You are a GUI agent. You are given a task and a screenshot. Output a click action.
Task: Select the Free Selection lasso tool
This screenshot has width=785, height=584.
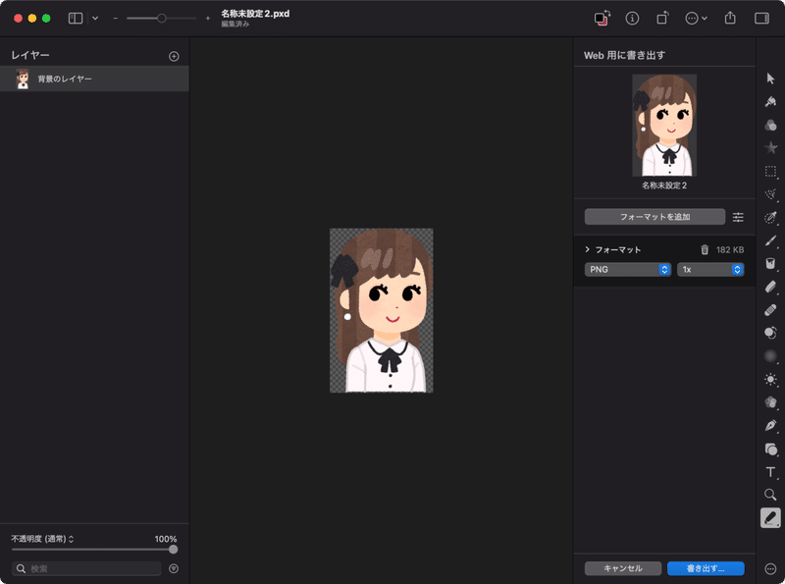click(x=770, y=194)
